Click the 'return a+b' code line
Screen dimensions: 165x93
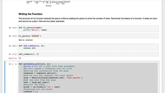(x=29, y=48)
